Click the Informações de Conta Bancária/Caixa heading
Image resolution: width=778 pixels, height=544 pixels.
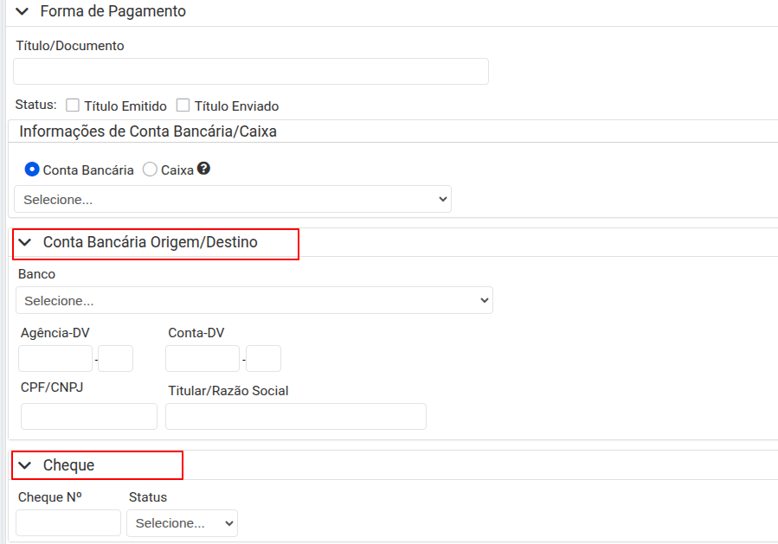[x=148, y=131]
